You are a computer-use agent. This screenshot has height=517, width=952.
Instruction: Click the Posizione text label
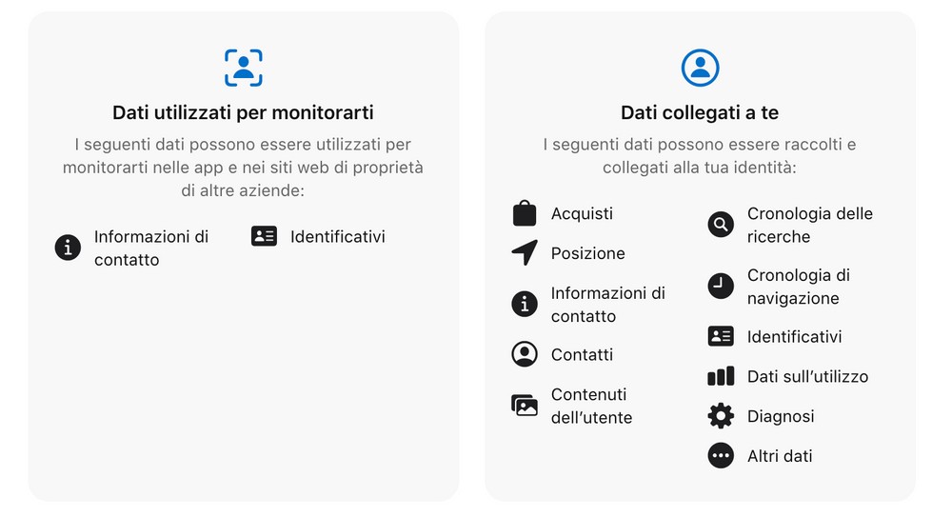pos(587,252)
